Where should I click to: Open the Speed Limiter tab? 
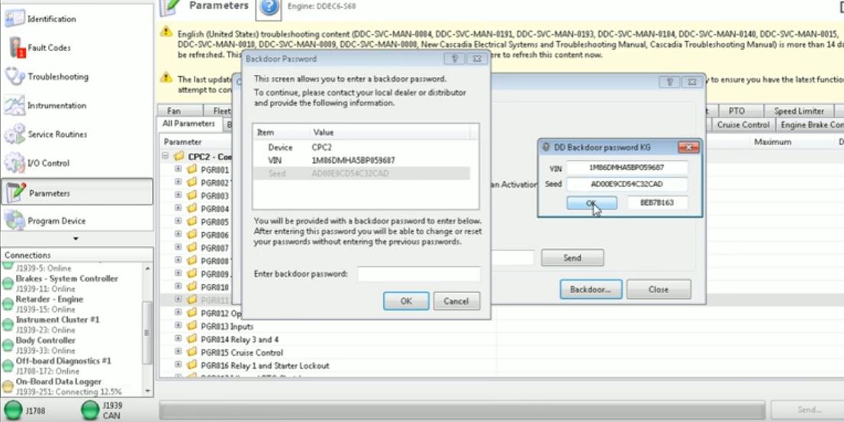[x=799, y=111]
